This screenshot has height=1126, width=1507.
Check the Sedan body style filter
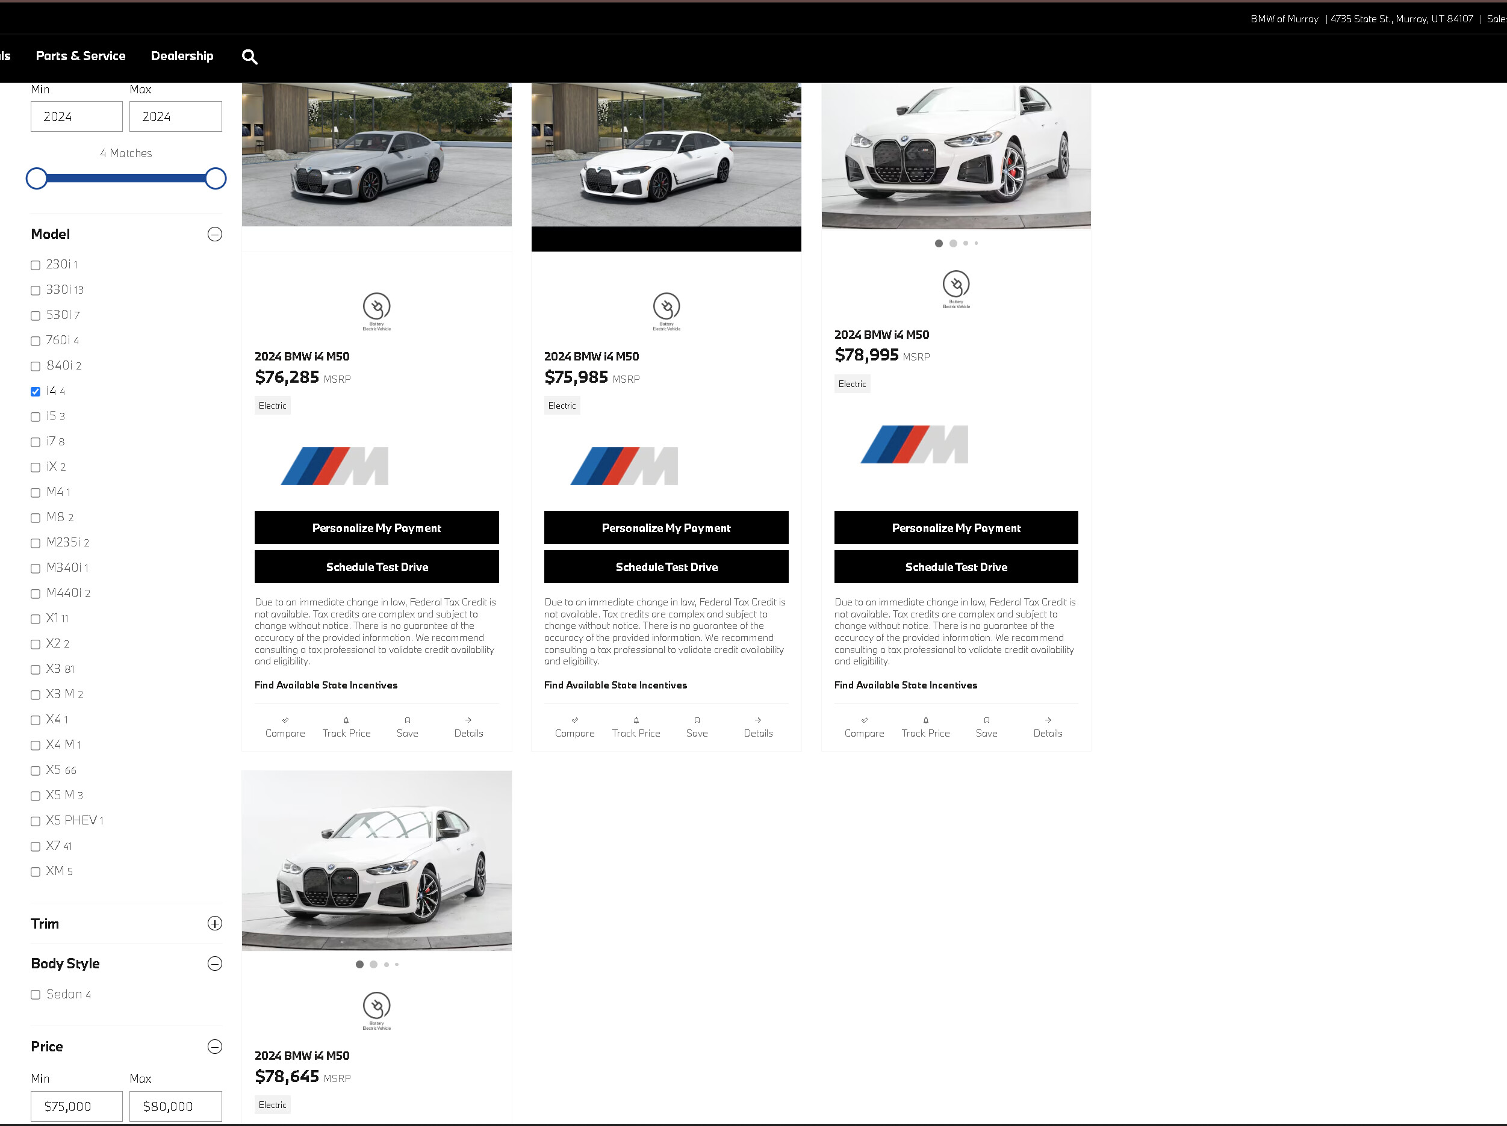pos(36,995)
